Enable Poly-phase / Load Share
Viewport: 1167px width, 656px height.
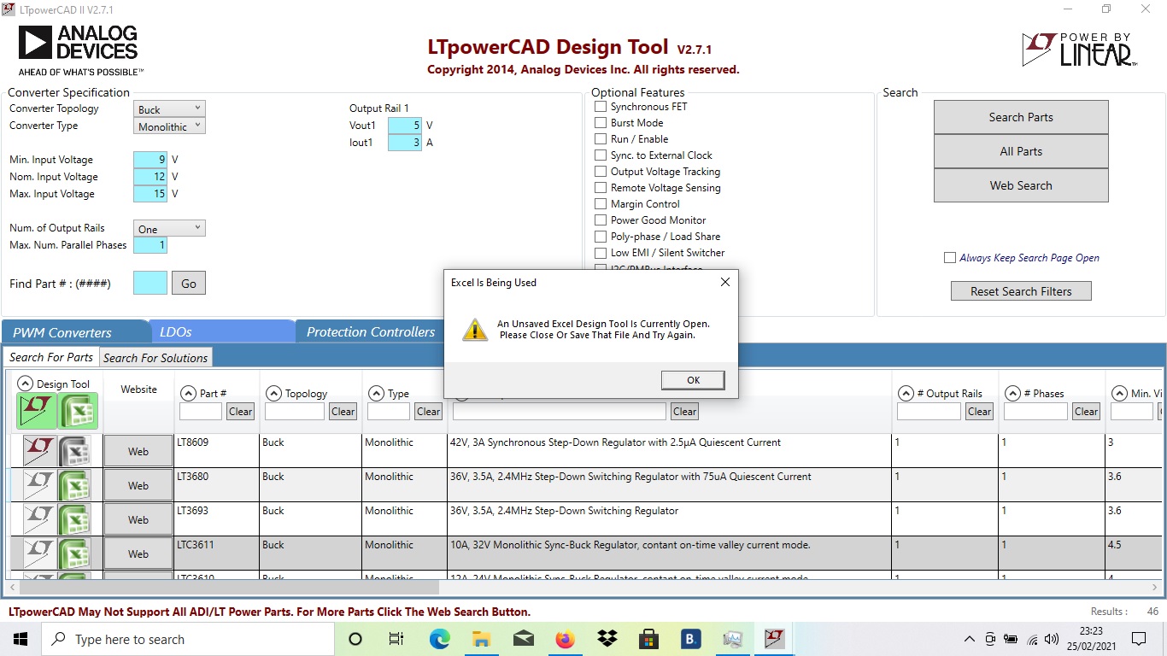601,237
